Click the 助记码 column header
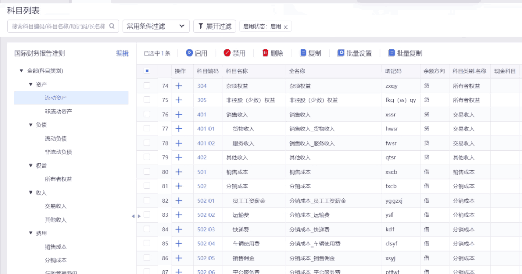Image resolution: width=522 pixels, height=274 pixels. [x=393, y=71]
